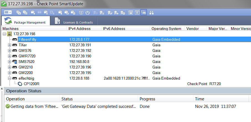251x122 pixels.
Task: Click the Minor Version column header
Action: [240, 29]
